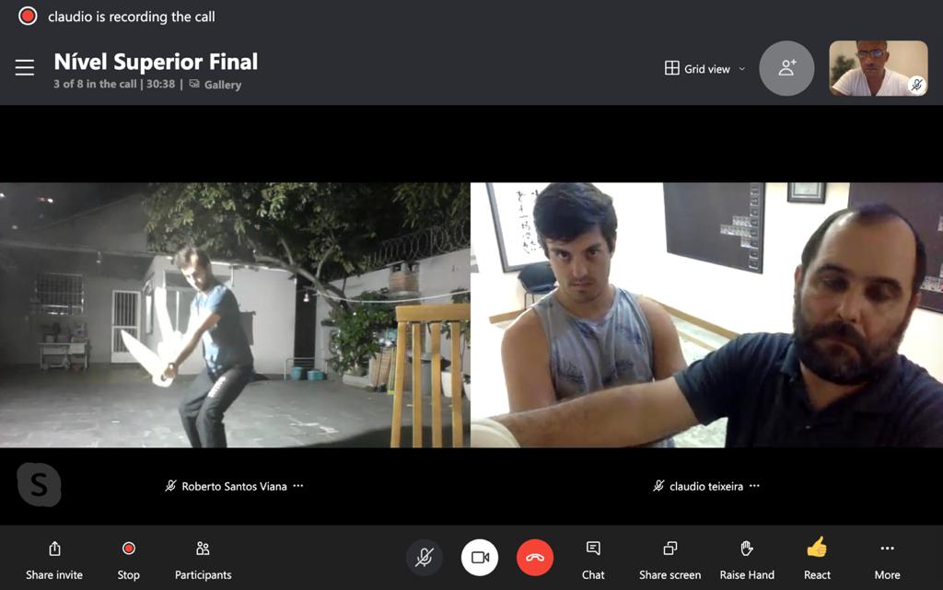The width and height of the screenshot is (943, 590).
Task: Click the add participant icon
Action: (x=786, y=68)
